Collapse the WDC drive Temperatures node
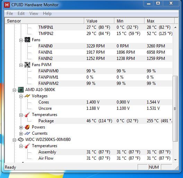 tap(21, 146)
